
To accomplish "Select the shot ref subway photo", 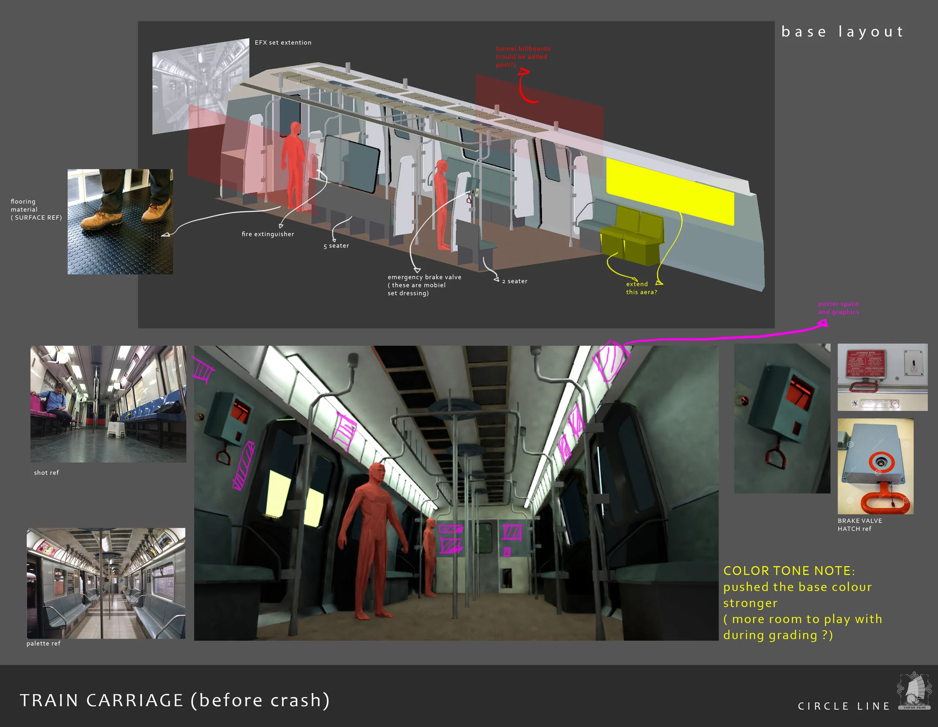I will tap(108, 404).
